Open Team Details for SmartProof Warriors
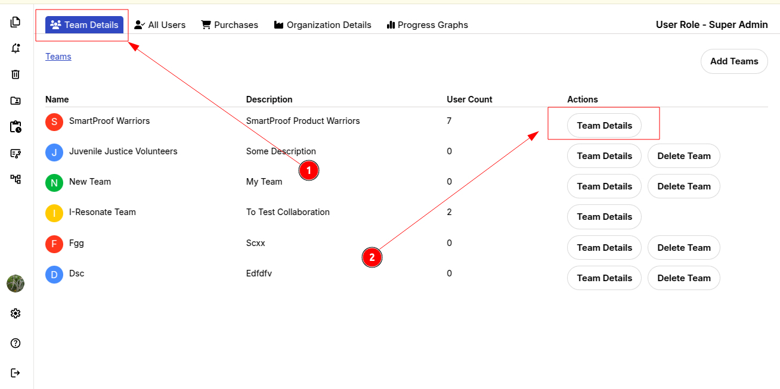The width and height of the screenshot is (780, 389). tap(604, 126)
